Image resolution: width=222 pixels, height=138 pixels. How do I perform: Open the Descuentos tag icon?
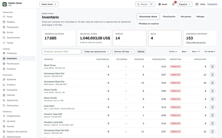[4, 105]
